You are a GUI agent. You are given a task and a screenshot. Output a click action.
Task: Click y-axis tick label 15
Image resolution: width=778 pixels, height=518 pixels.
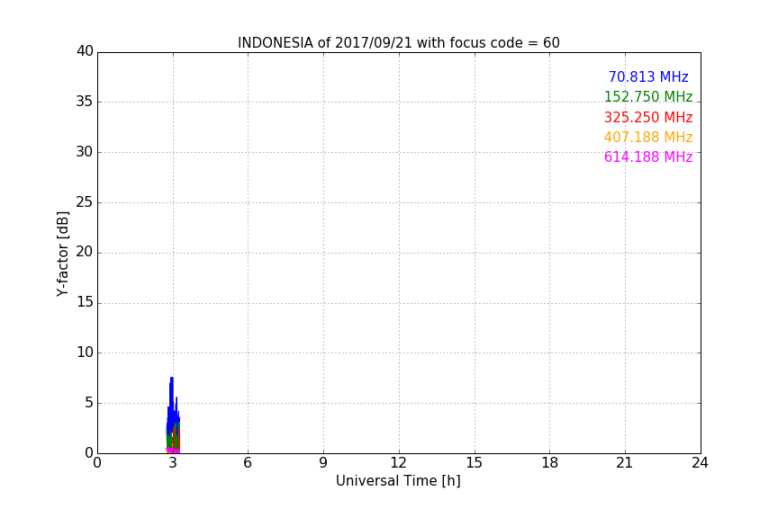pyautogui.click(x=85, y=302)
